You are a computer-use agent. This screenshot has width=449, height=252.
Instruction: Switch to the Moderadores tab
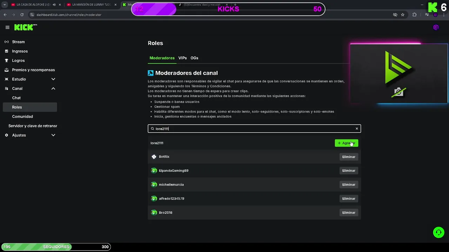click(162, 58)
